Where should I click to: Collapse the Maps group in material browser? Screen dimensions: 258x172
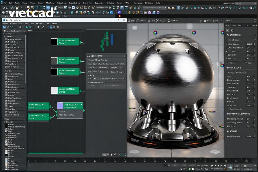[3, 119]
